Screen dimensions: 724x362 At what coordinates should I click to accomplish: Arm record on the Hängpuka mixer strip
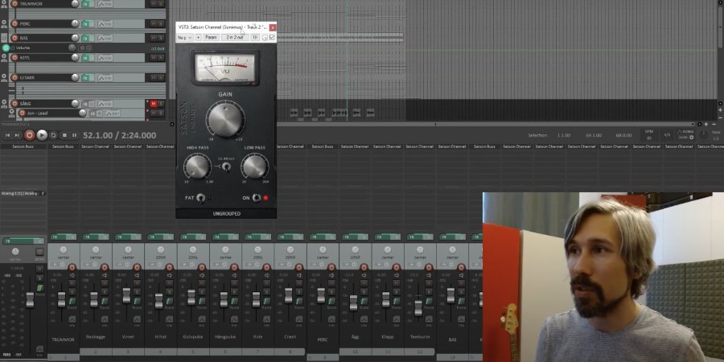(x=234, y=267)
